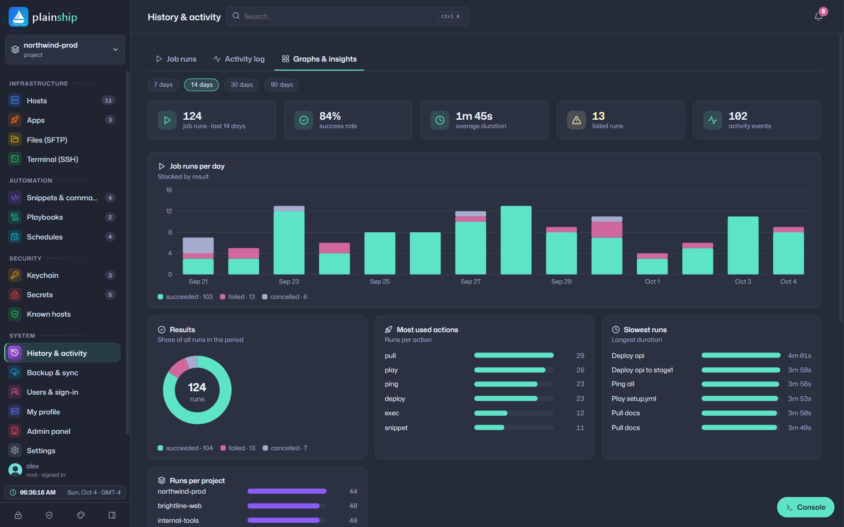Image resolution: width=844 pixels, height=527 pixels.
Task: Click the notifications bell icon
Action: pos(818,16)
